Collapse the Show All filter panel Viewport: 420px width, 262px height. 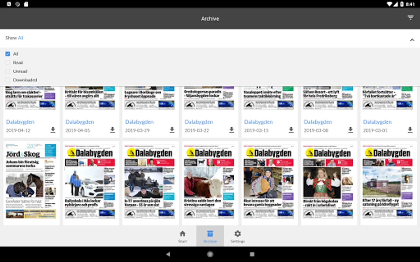[x=412, y=40]
